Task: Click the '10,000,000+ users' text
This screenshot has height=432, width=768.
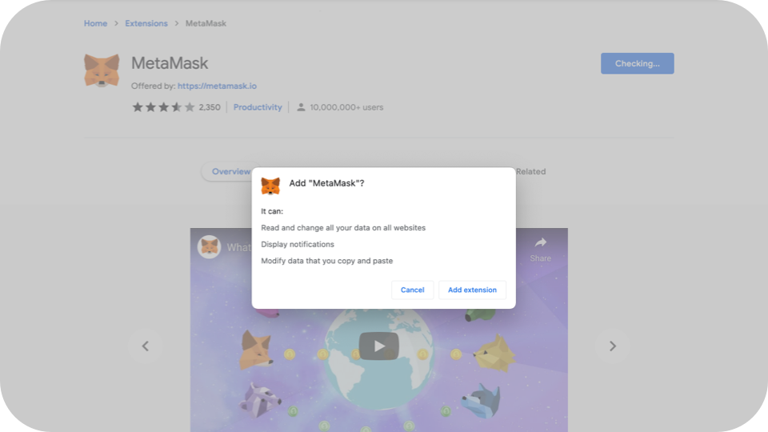Action: click(346, 107)
